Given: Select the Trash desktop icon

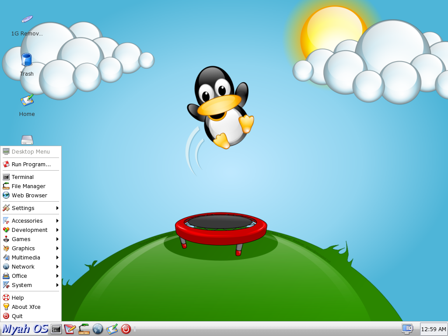Looking at the screenshot, I should [27, 65].
